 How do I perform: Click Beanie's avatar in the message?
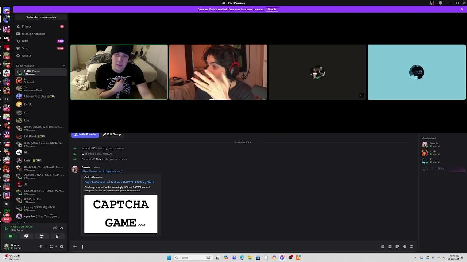coord(75,170)
